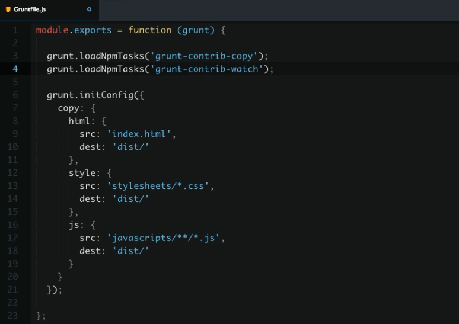Screen dimensions: 459x324
Task: Click the '(grunt)' parameter on line 1
Action: 196,30
